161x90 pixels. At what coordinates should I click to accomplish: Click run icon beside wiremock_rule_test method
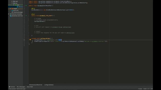click(26, 15)
